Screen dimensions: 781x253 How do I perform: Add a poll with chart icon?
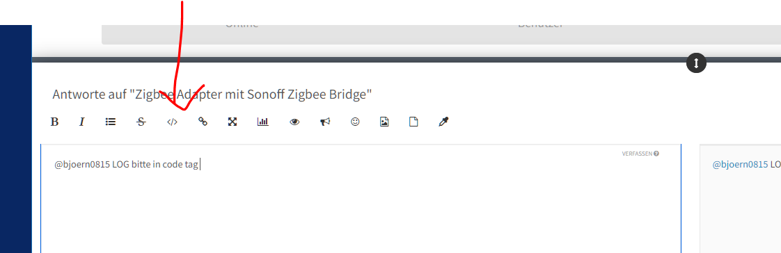coord(263,121)
